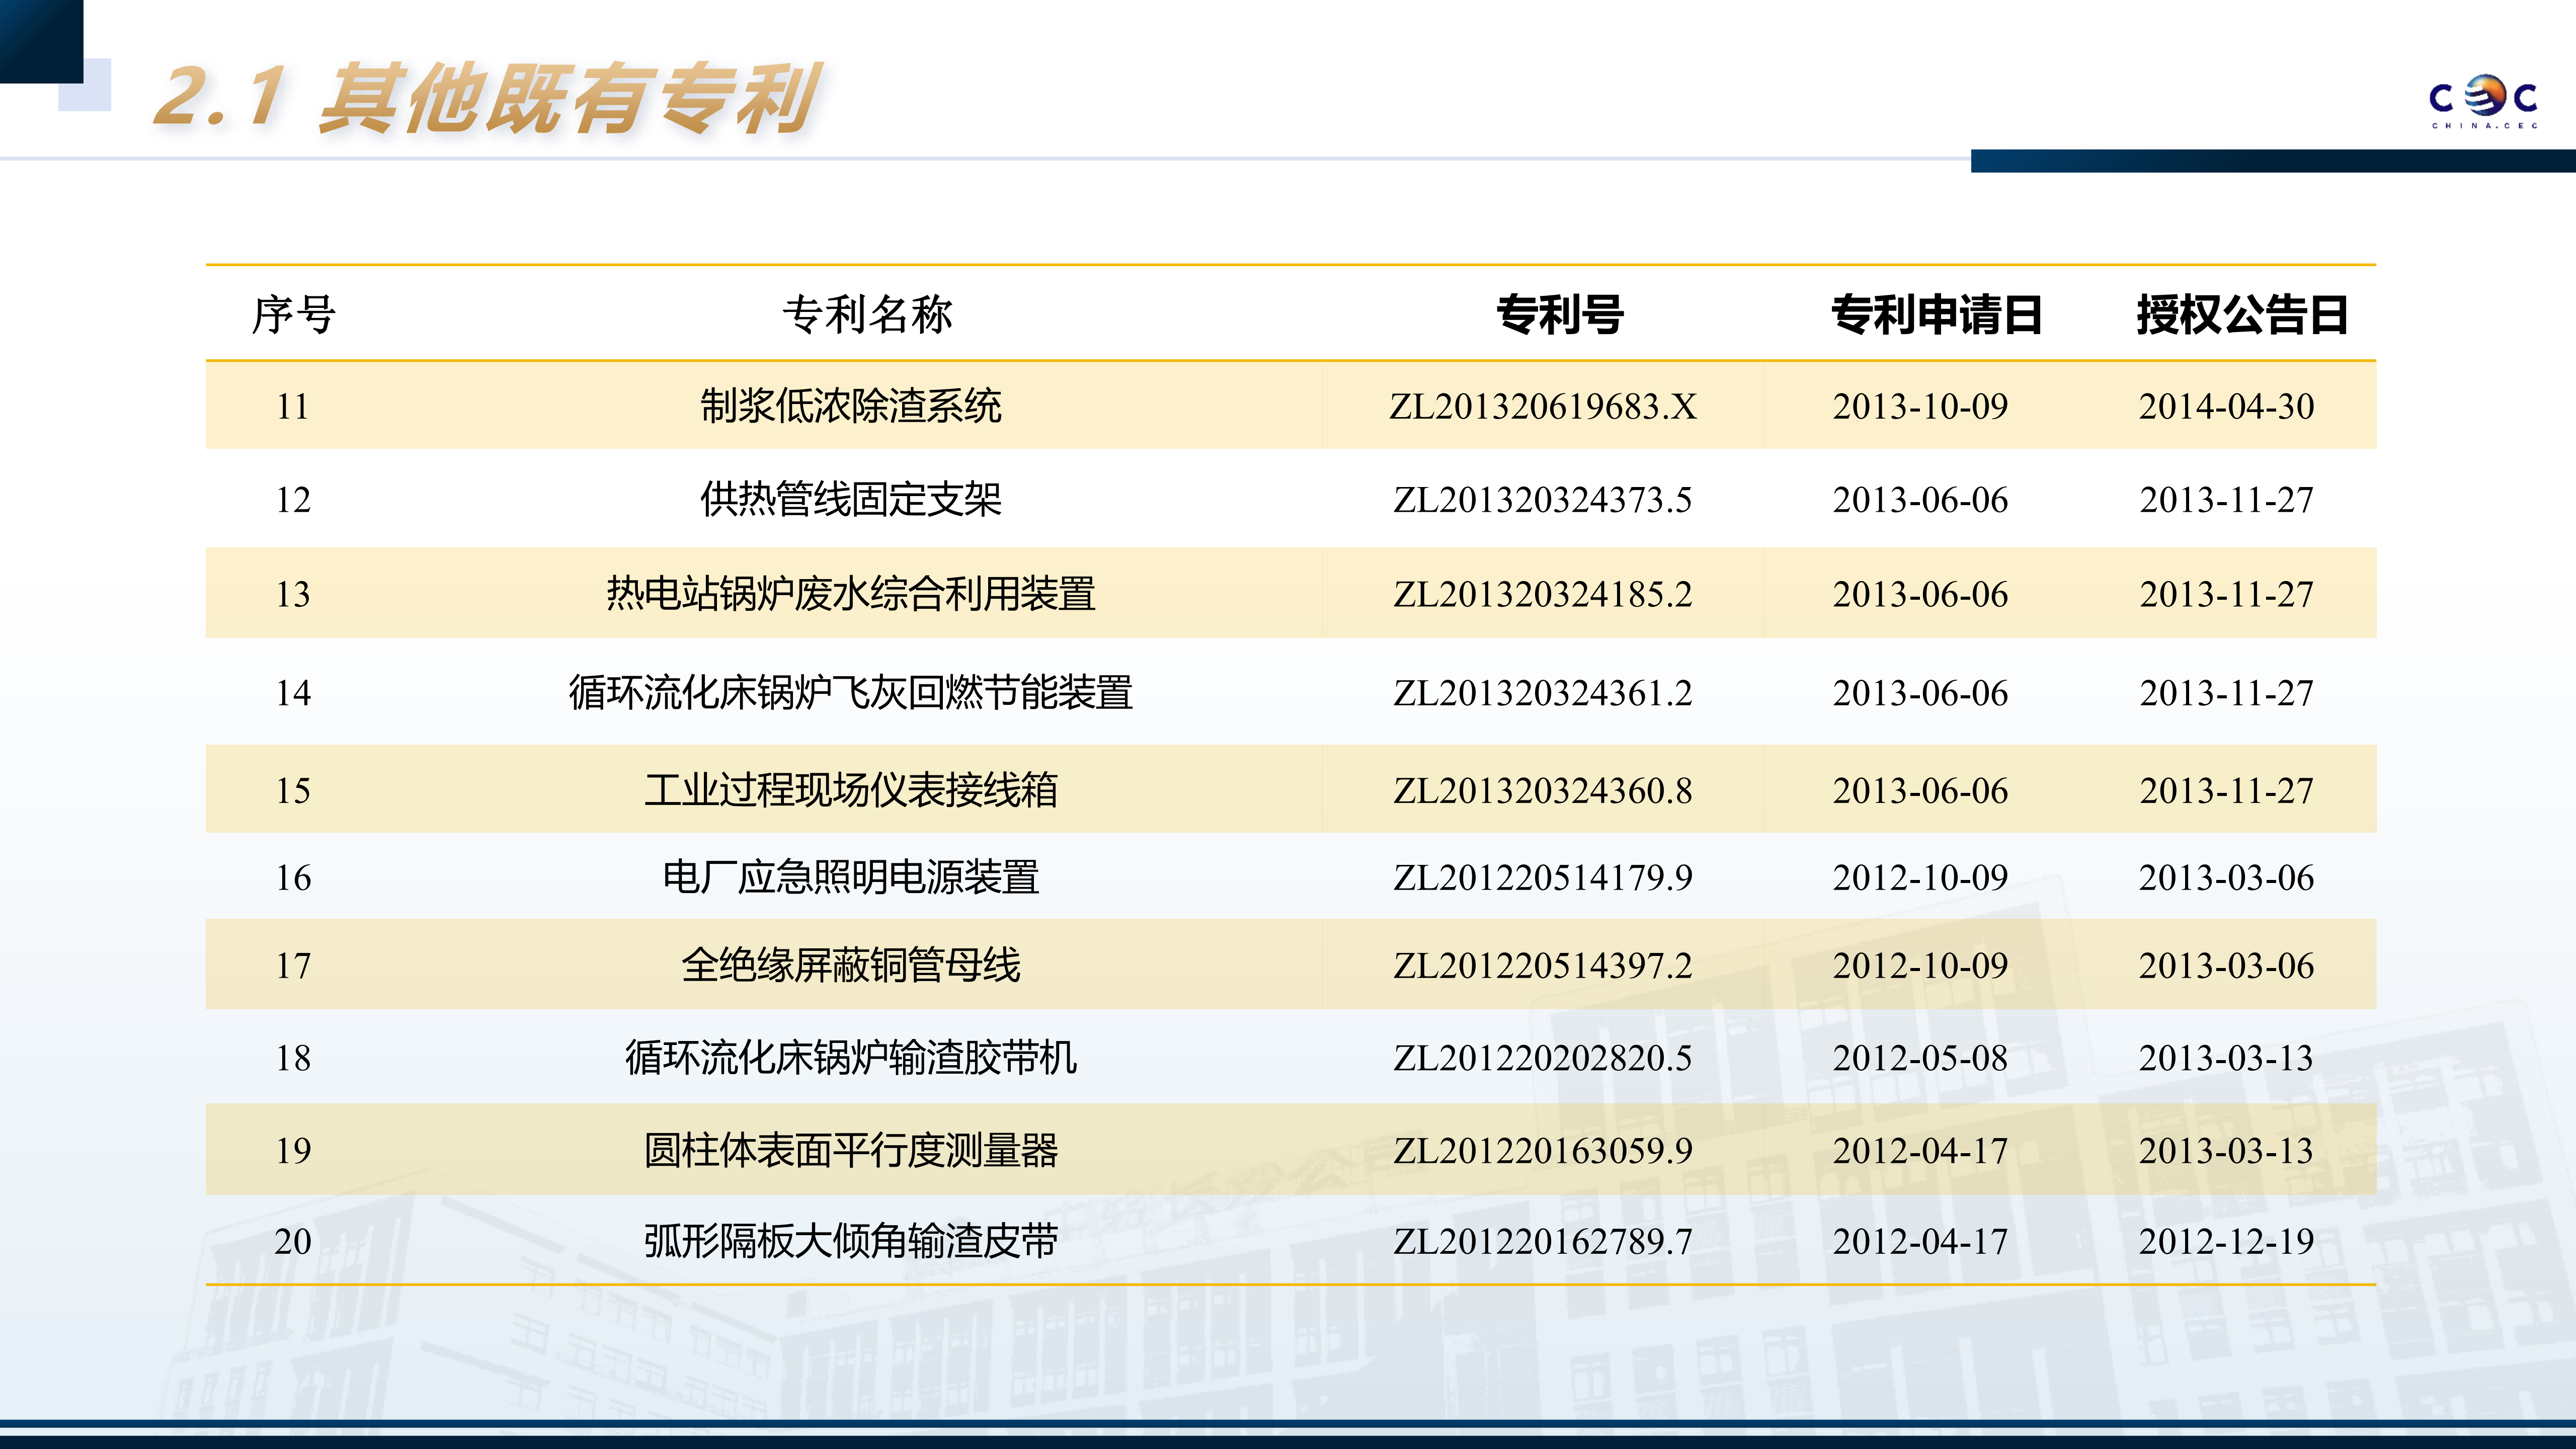Click 圆柱体表面平行度测量器 cell
The image size is (2576, 1449).
(850, 1151)
